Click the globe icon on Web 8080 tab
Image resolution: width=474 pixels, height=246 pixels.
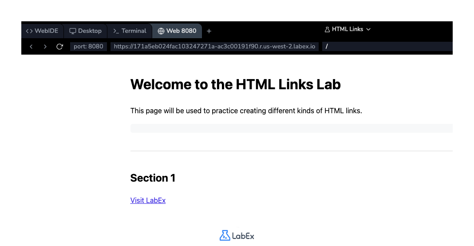[x=161, y=31]
